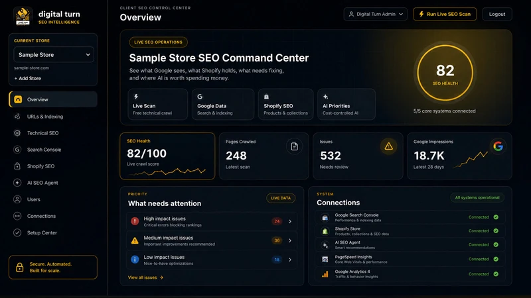Click the 18 low impact count badge
531x298 pixels.
click(x=277, y=260)
